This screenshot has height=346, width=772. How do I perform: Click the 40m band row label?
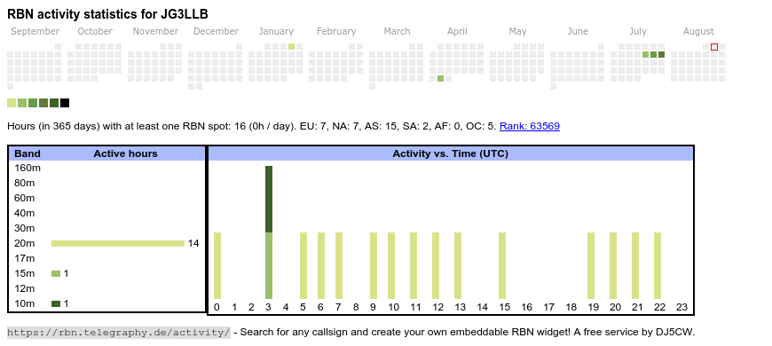tap(25, 213)
